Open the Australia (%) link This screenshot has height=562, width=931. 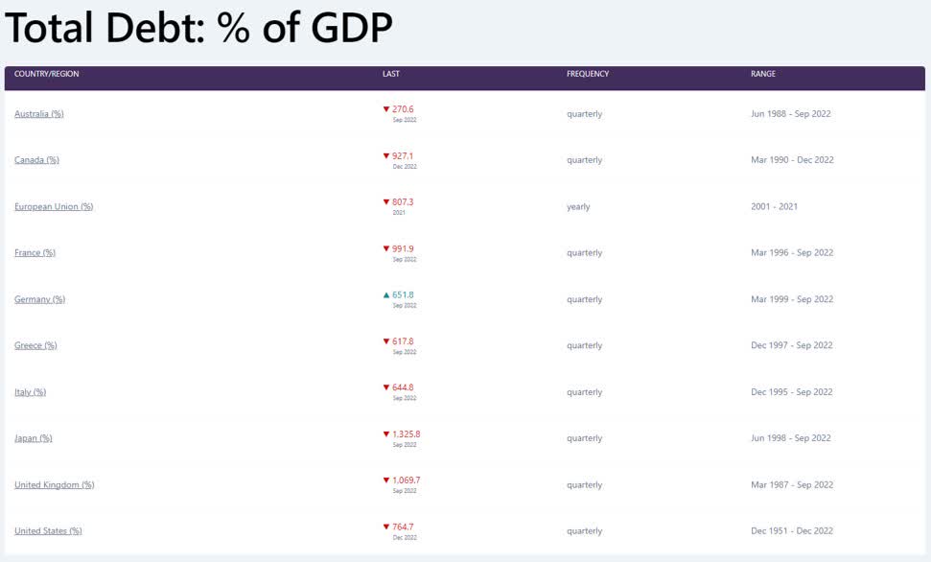[x=38, y=114]
